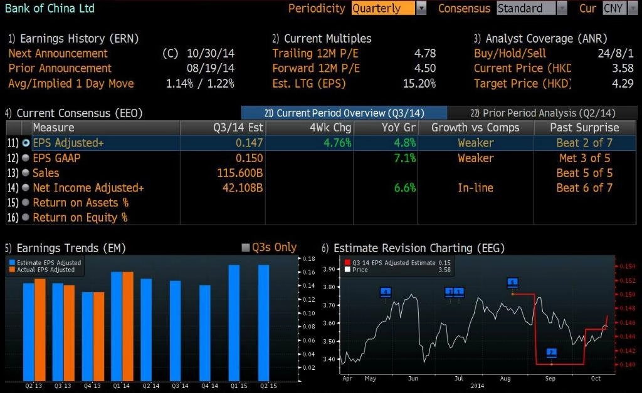Click the Net Income Adjusted+ measure label
Viewport: 642px width, 393px height.
(88, 188)
